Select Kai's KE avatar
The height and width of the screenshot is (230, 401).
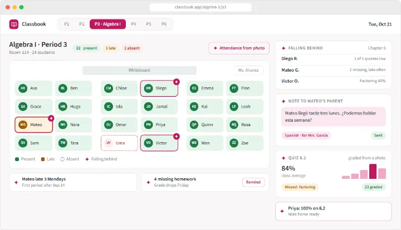point(194,107)
